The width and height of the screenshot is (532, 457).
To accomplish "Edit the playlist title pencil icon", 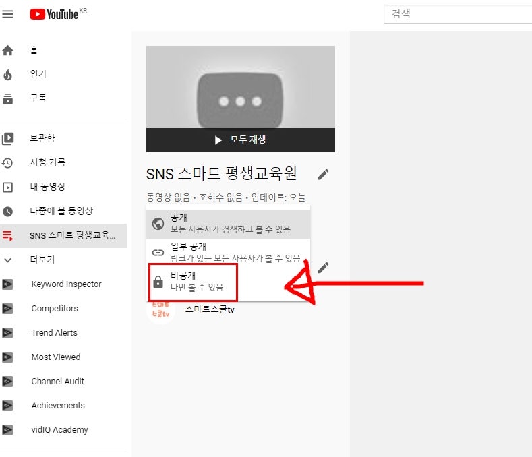I will (x=323, y=175).
